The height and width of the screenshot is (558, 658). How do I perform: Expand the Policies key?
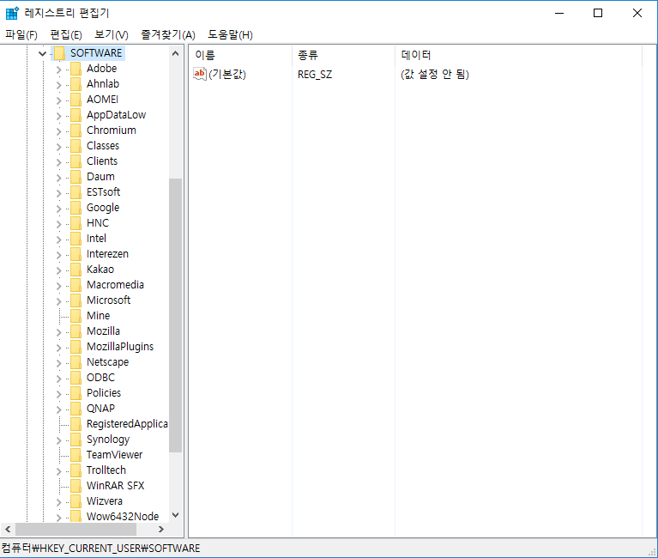pyautogui.click(x=58, y=393)
